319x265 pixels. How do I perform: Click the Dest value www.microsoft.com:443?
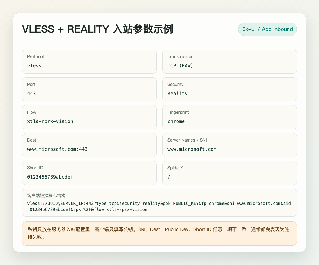tap(57, 149)
